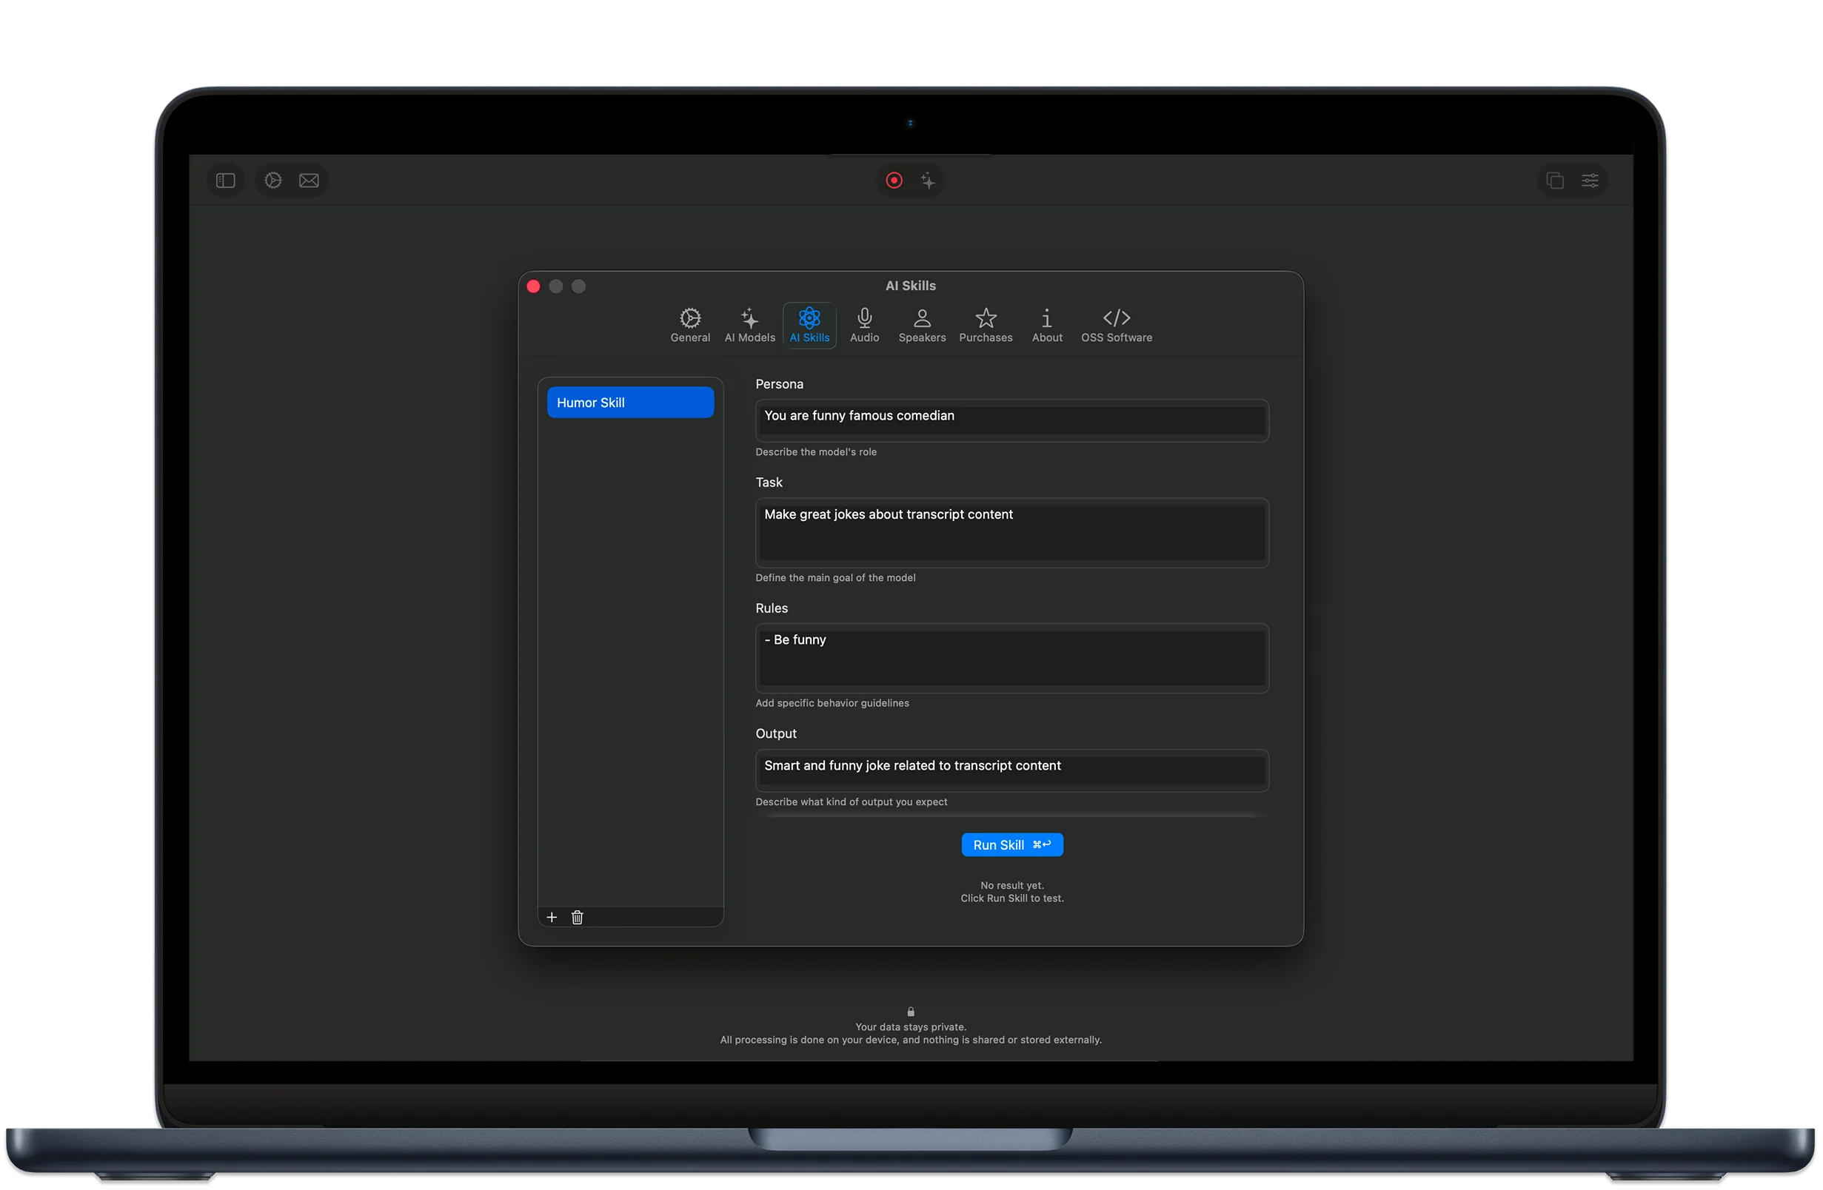Toggle the sidebar panel icon
Screen dimensions: 1823x1190
pyautogui.click(x=225, y=181)
